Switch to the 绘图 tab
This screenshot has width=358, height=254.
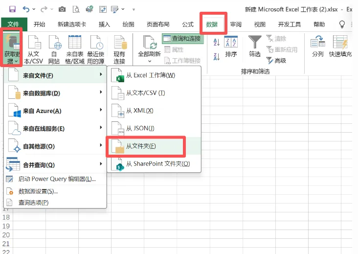[x=128, y=24]
